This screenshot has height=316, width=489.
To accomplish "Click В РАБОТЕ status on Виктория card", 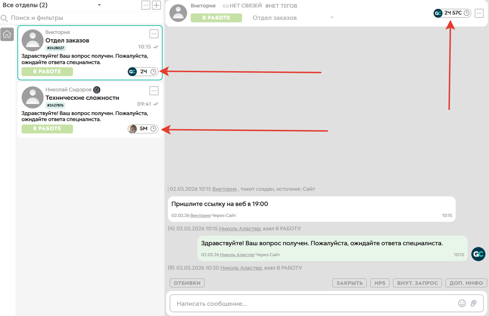I will point(47,72).
